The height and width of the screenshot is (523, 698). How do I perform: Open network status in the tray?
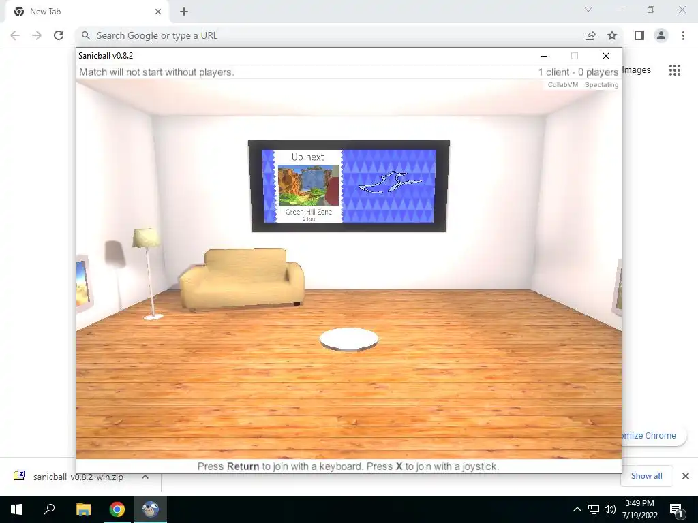click(x=594, y=509)
